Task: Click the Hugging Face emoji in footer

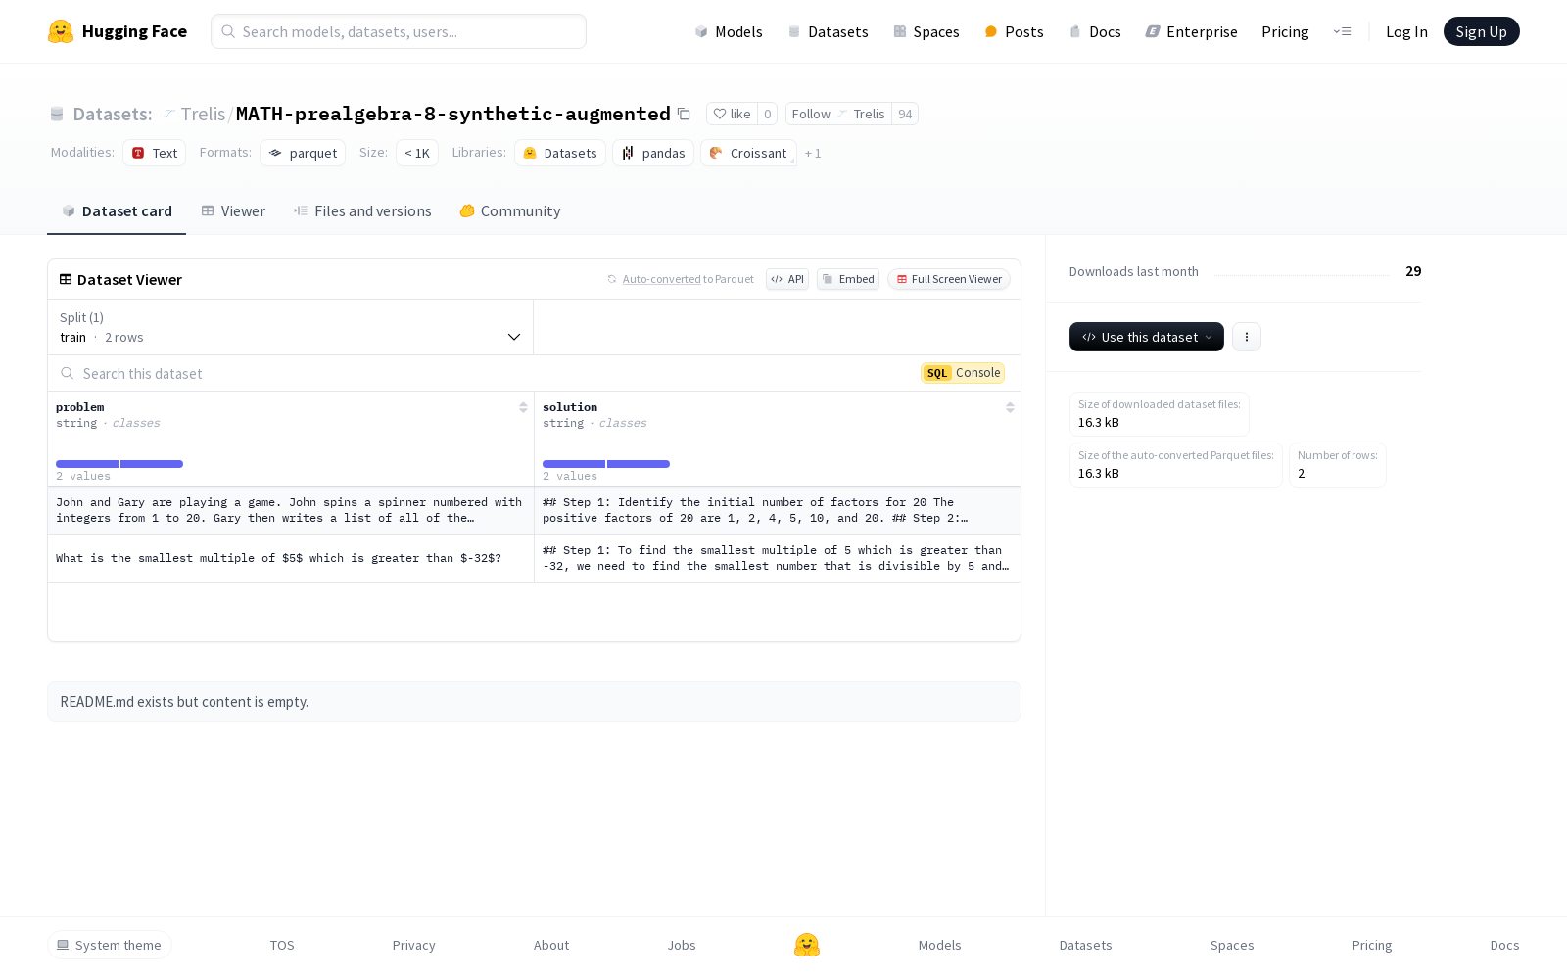Action: [807, 945]
